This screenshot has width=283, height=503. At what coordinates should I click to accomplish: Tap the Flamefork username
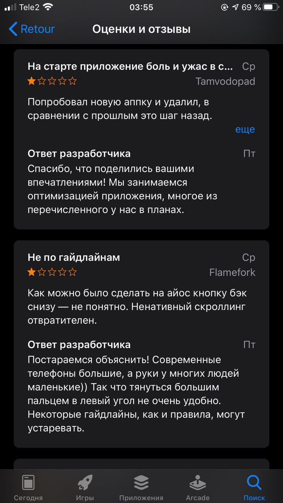[x=232, y=272]
